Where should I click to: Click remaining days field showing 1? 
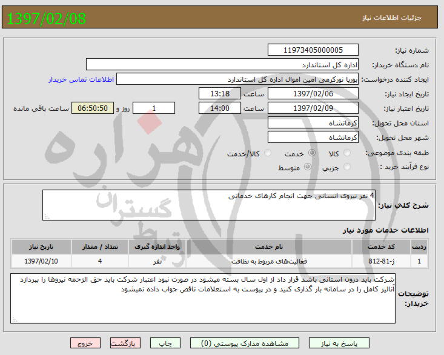tap(154, 108)
